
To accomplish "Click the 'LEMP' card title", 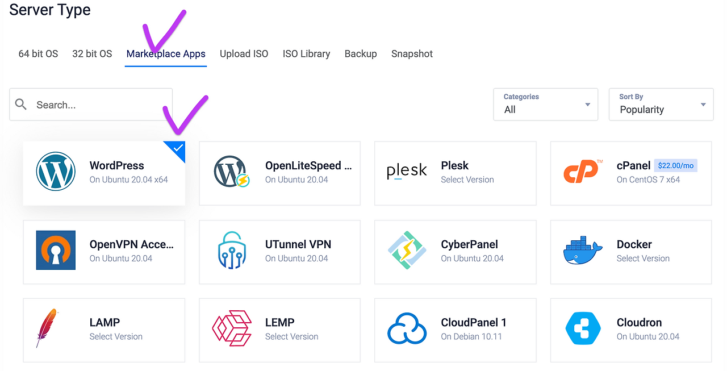I will tap(280, 322).
